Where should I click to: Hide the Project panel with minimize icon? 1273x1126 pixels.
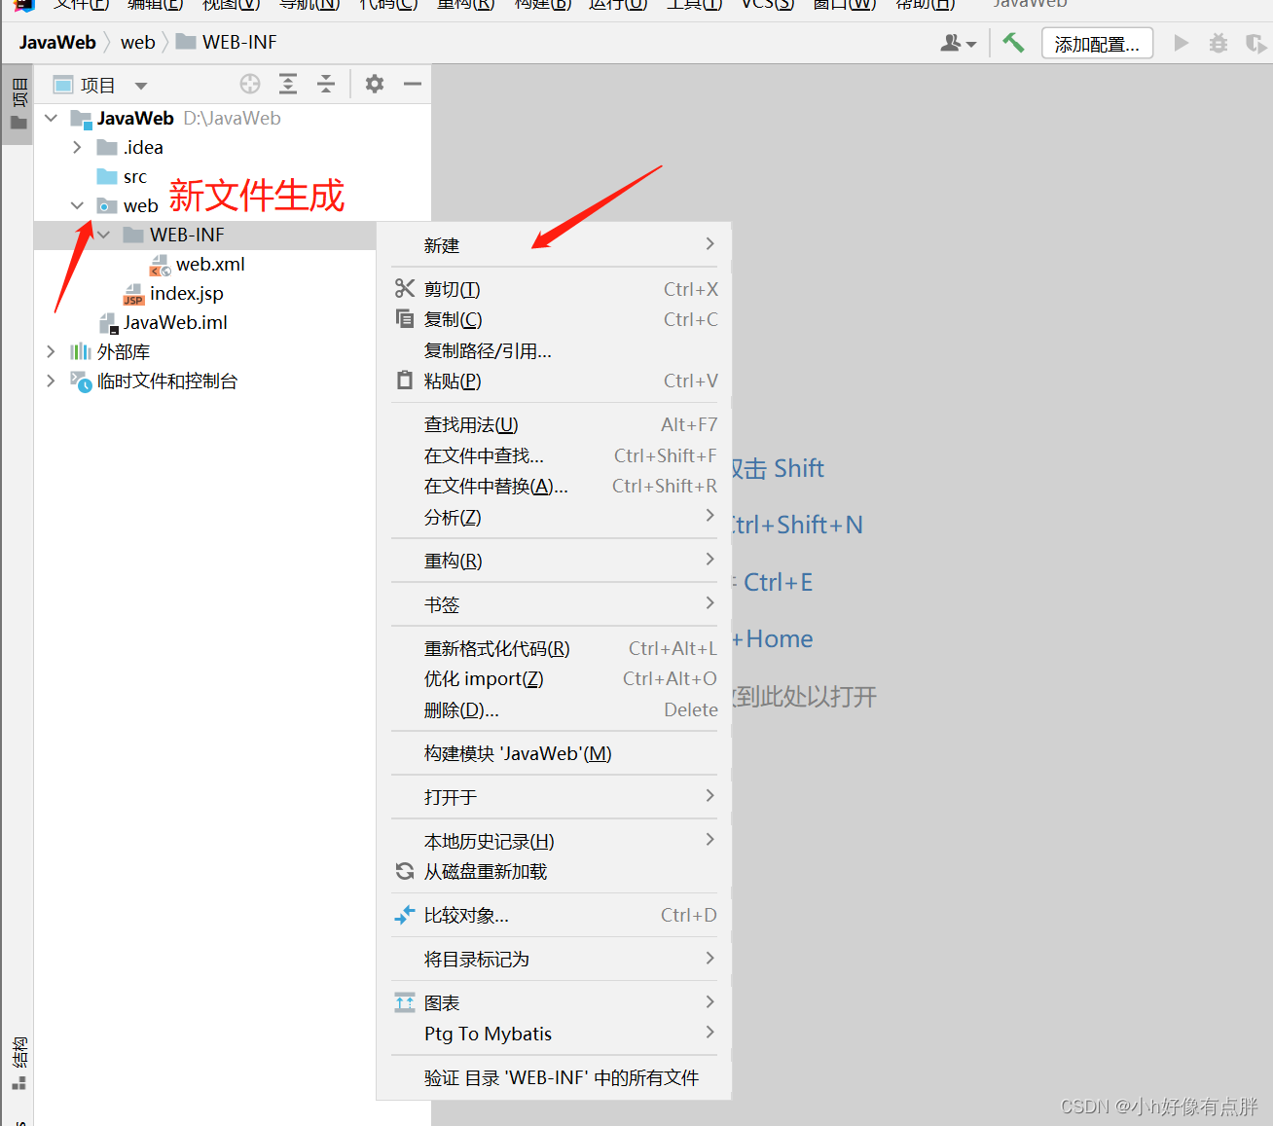pyautogui.click(x=412, y=84)
